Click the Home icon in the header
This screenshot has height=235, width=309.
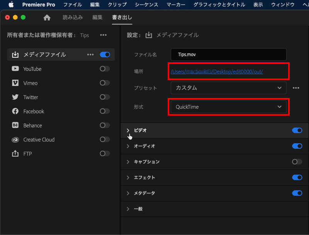47,17
